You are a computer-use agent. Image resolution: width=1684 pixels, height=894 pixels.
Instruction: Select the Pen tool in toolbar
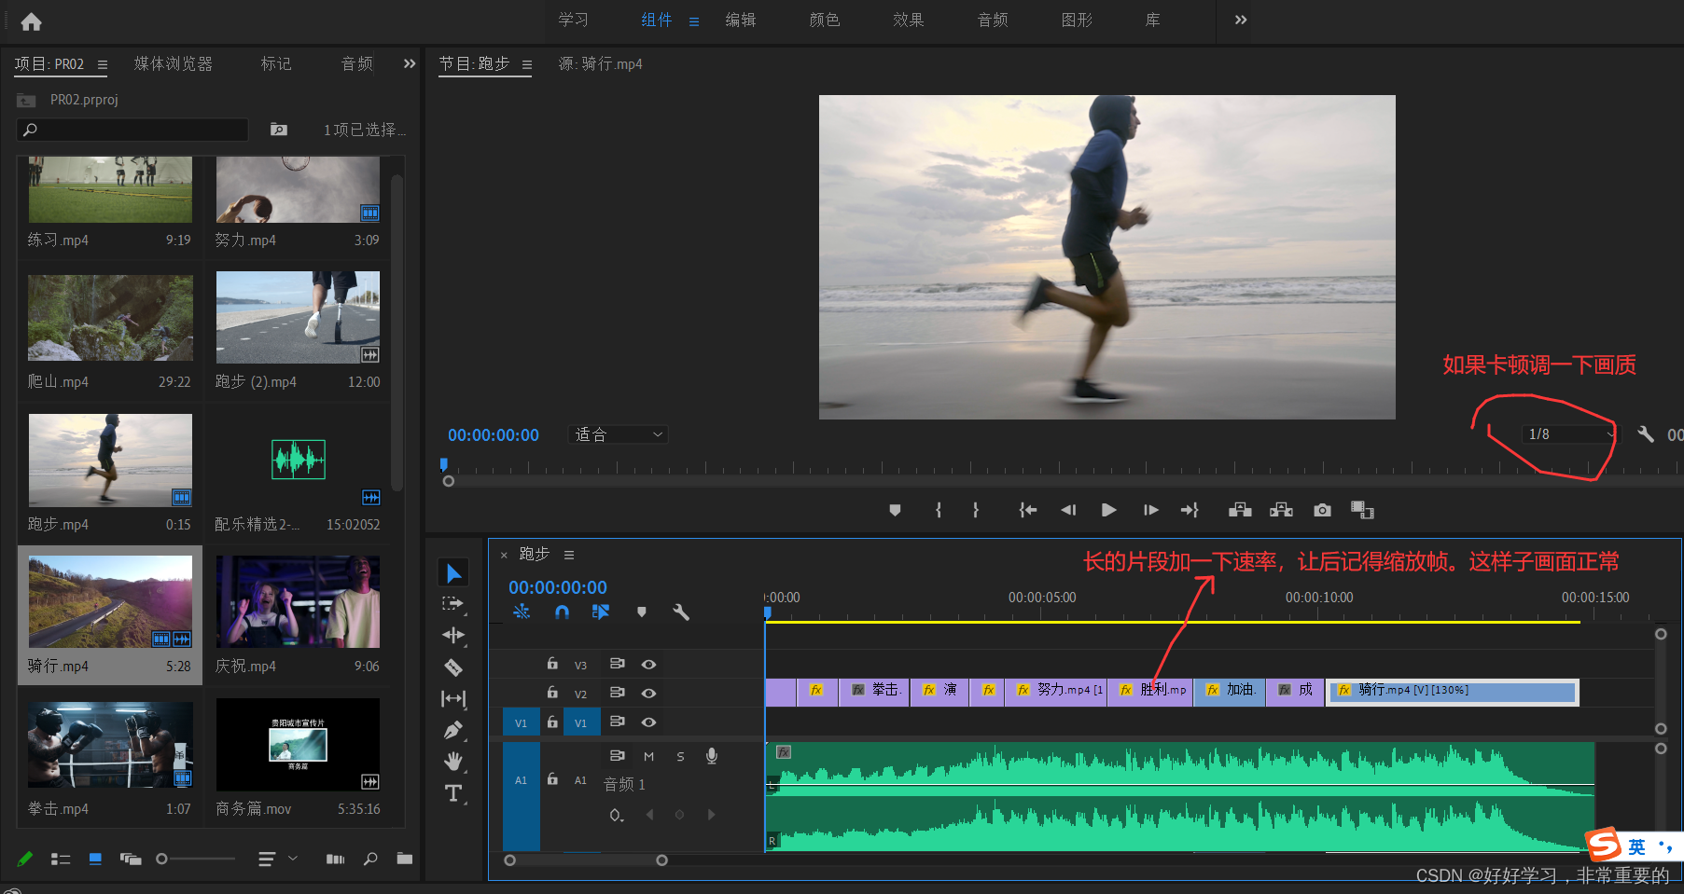point(453,730)
